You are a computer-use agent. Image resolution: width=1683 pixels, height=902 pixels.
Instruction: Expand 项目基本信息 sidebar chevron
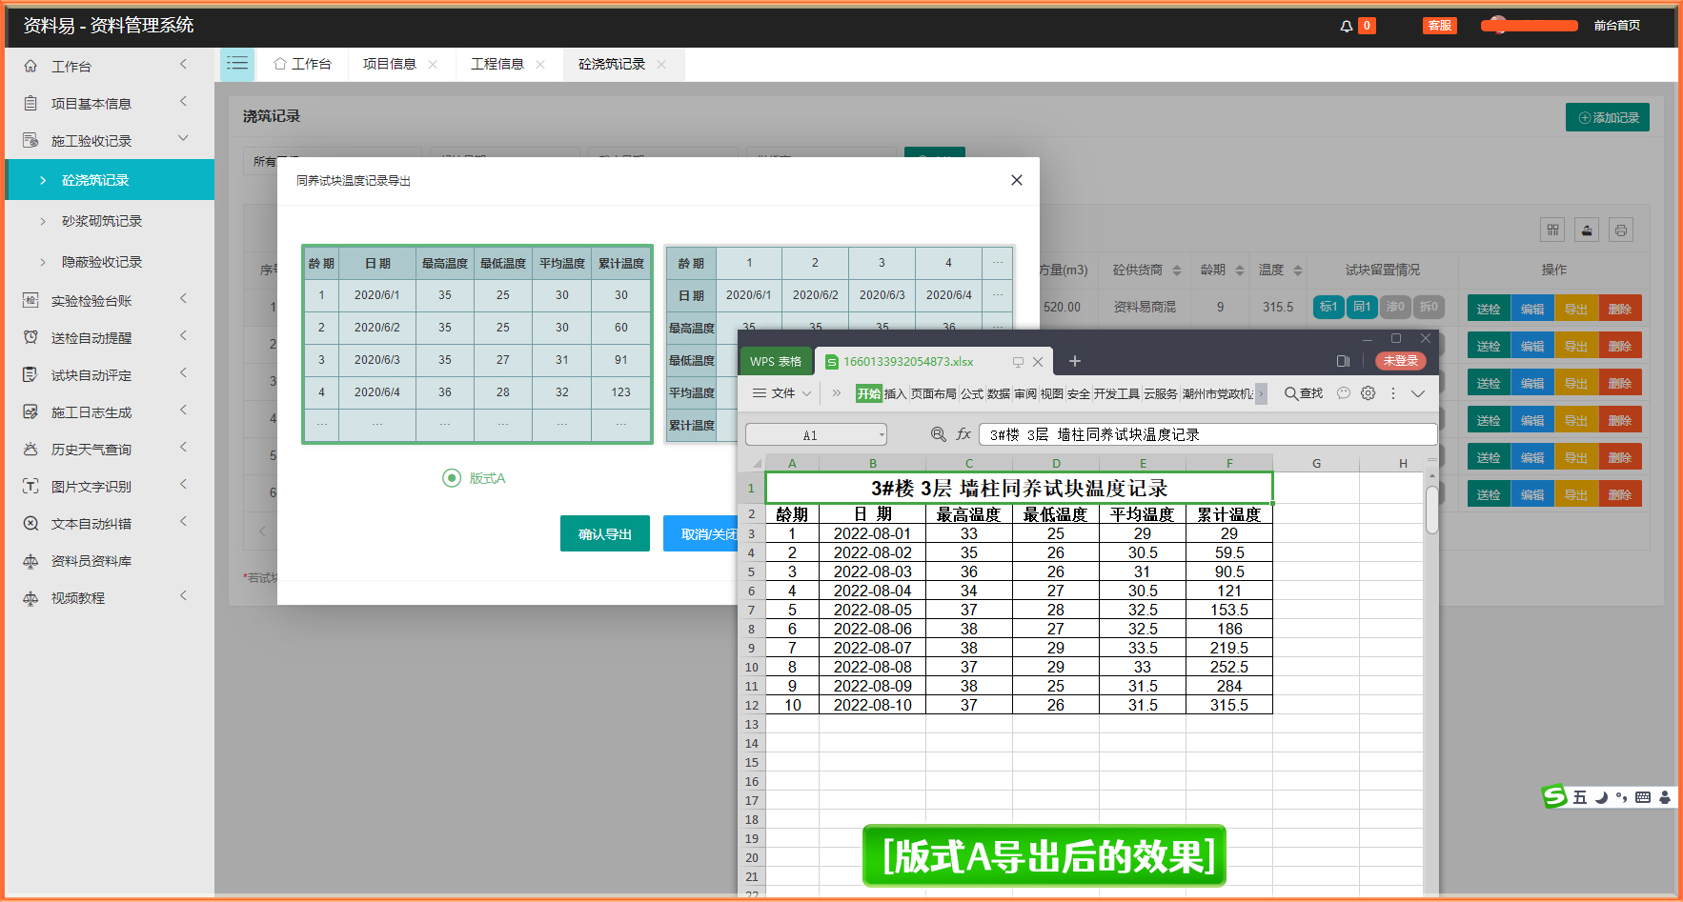(x=183, y=102)
